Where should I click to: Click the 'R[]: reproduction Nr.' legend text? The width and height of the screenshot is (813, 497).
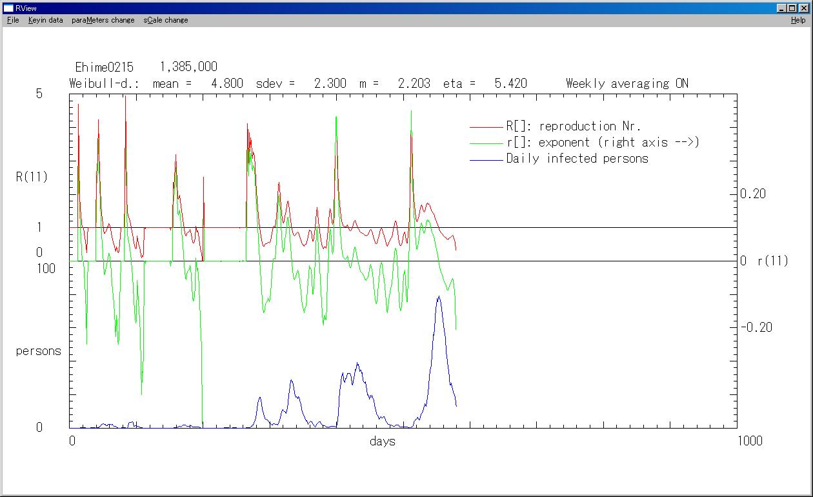[573, 127]
